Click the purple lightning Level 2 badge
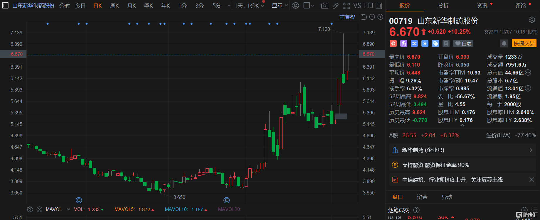Viewport: 540px width, 220px height. click(404, 43)
